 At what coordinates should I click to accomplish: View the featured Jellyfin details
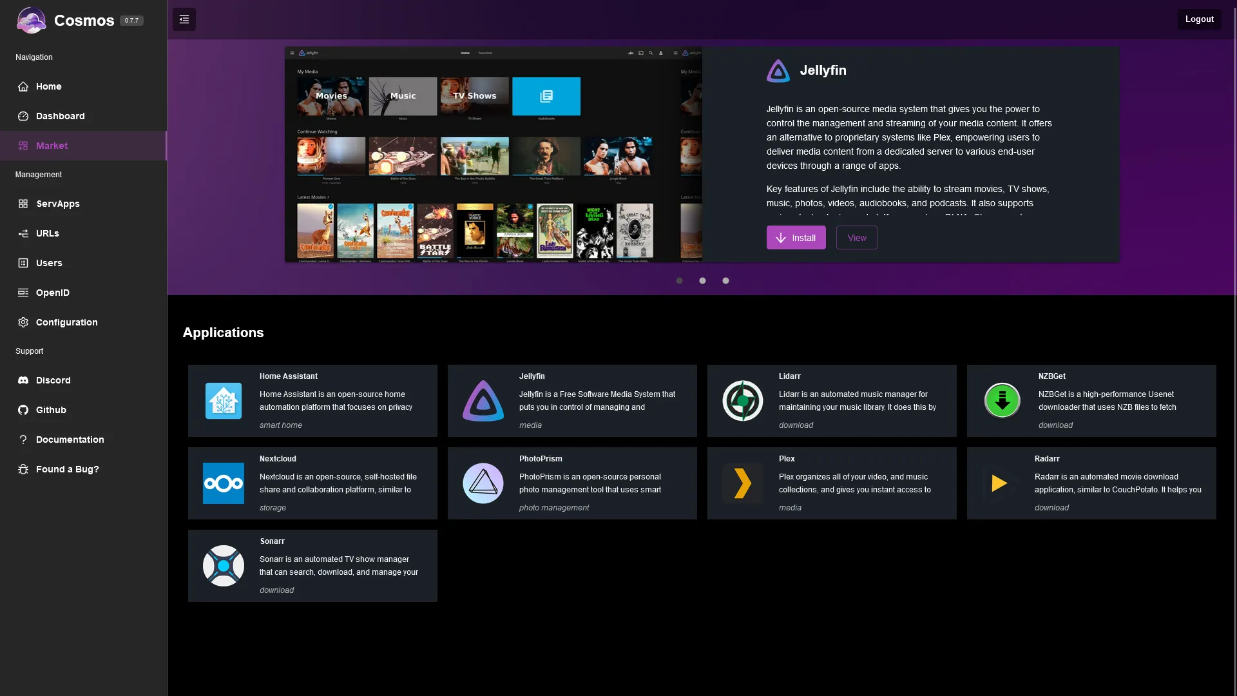coord(857,238)
